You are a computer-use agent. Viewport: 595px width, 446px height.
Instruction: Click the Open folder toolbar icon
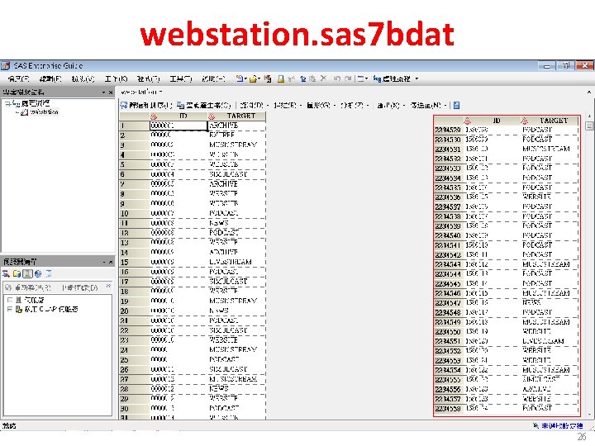pyautogui.click(x=253, y=78)
